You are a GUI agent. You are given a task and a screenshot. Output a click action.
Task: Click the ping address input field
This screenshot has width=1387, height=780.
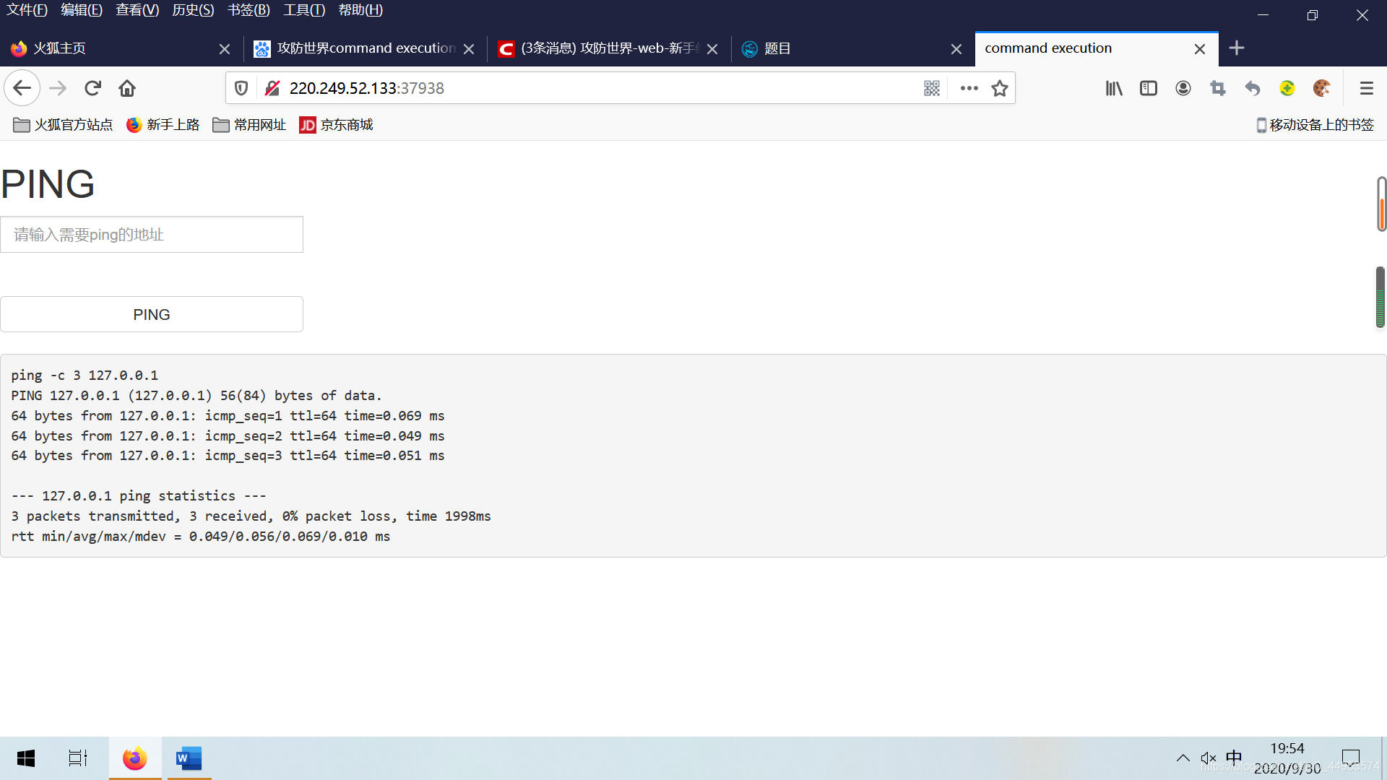click(x=152, y=234)
